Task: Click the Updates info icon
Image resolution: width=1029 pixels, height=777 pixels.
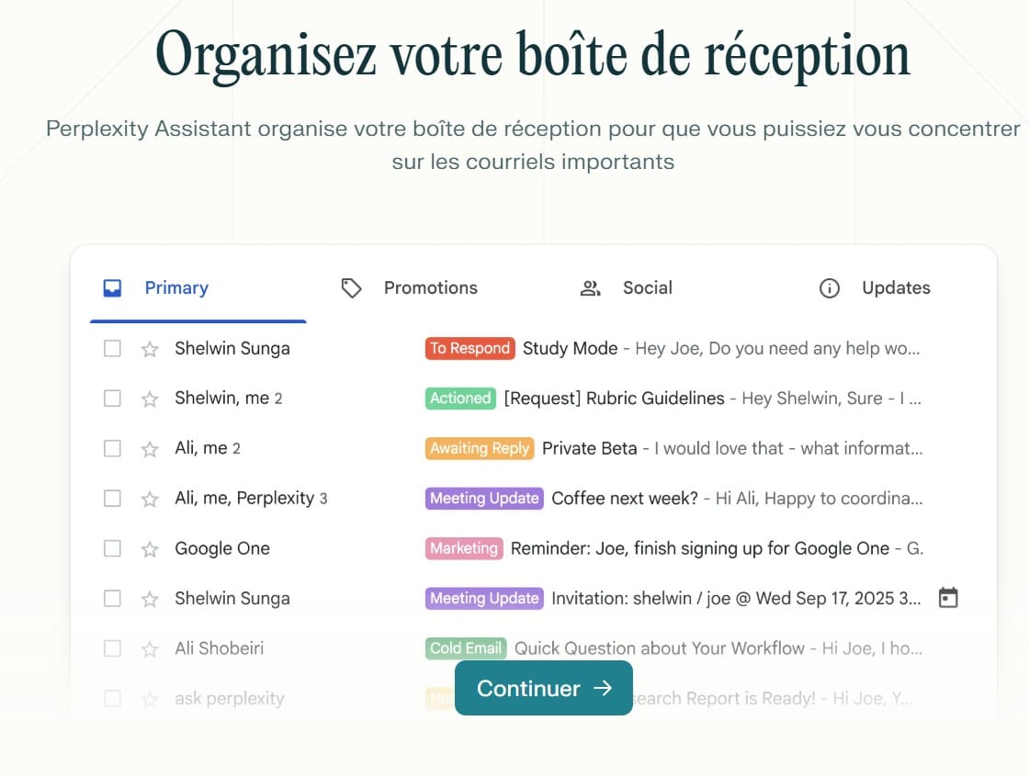Action: [x=829, y=288]
